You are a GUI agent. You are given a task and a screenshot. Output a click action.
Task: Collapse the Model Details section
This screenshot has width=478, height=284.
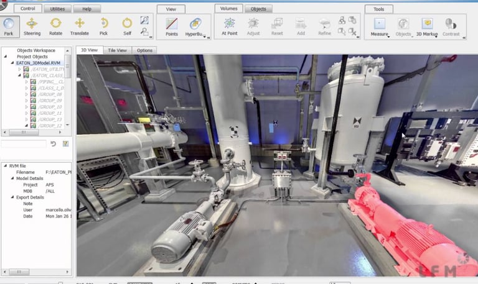point(12,178)
